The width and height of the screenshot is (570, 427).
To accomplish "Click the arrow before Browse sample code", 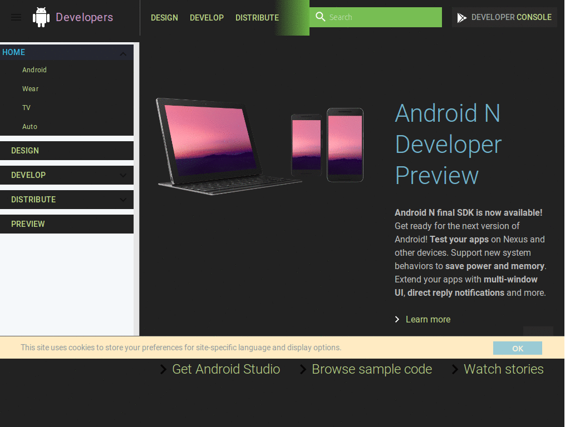I will pos(303,369).
